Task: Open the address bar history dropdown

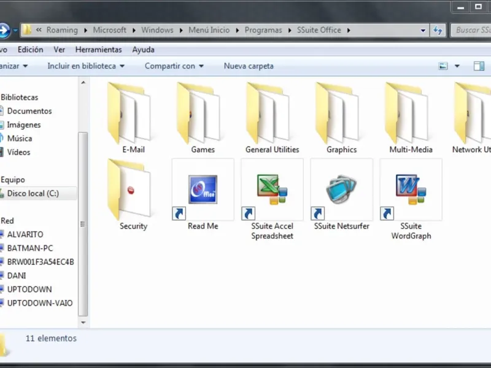Action: pos(423,30)
